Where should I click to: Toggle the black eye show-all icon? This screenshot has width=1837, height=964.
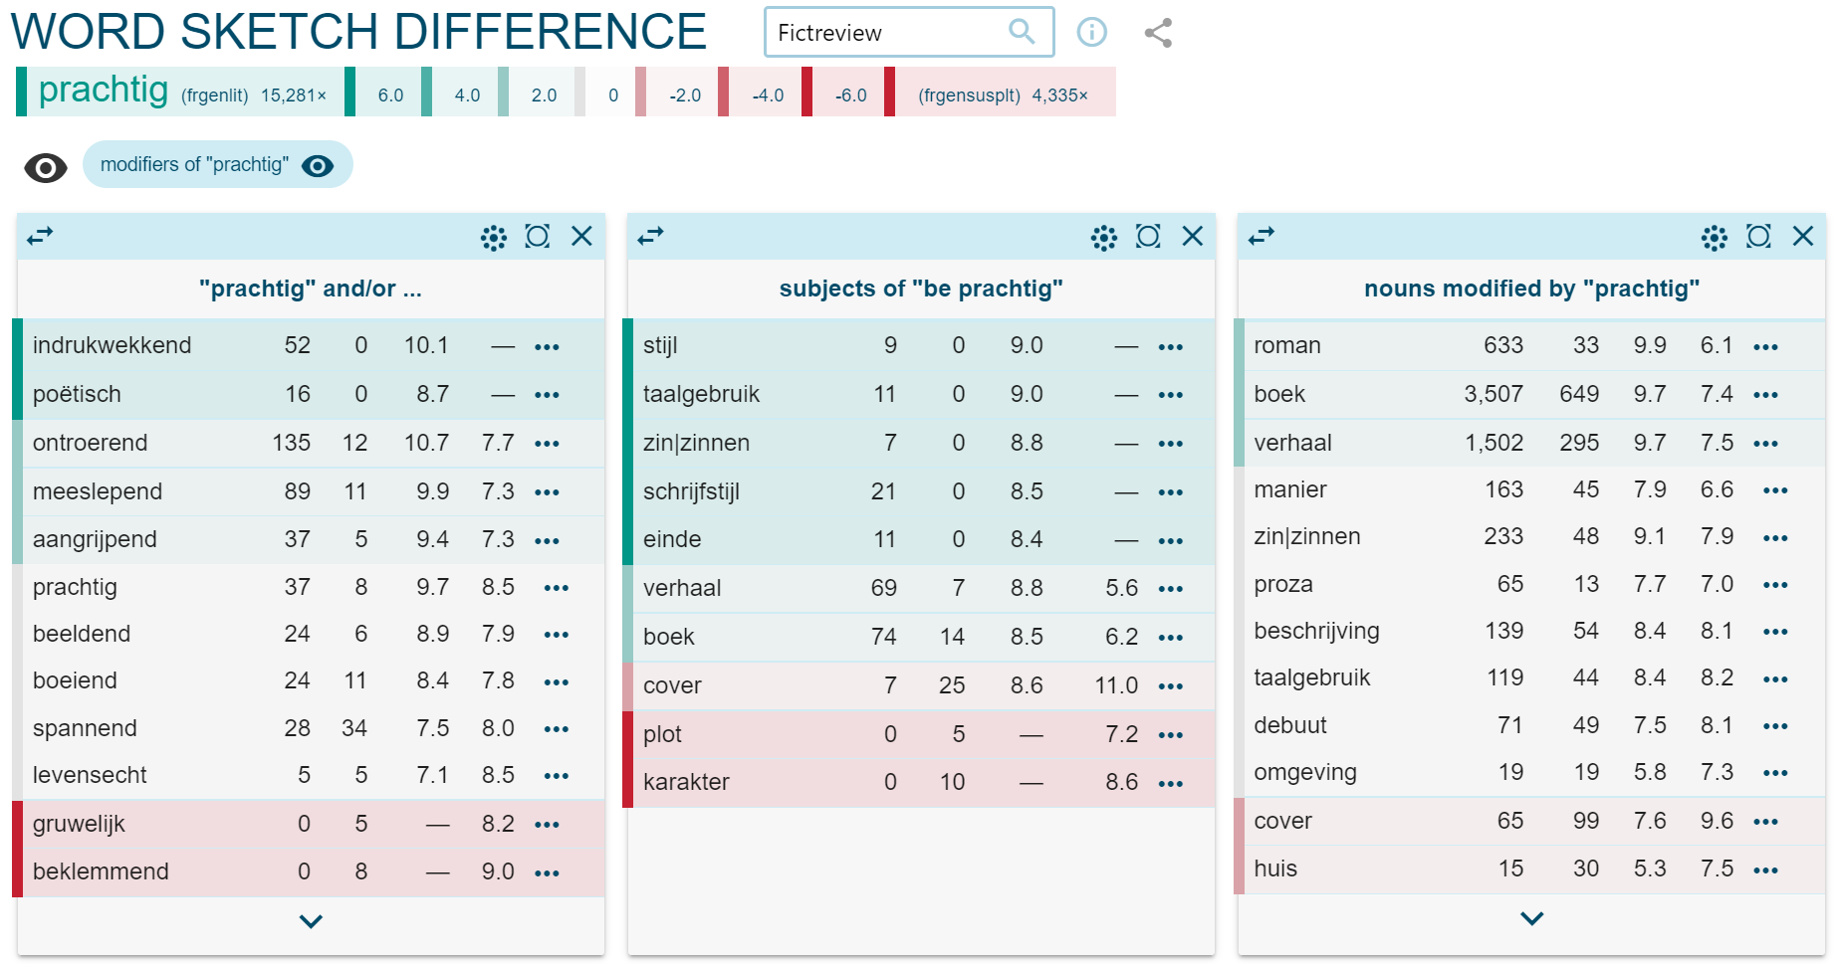coord(45,168)
